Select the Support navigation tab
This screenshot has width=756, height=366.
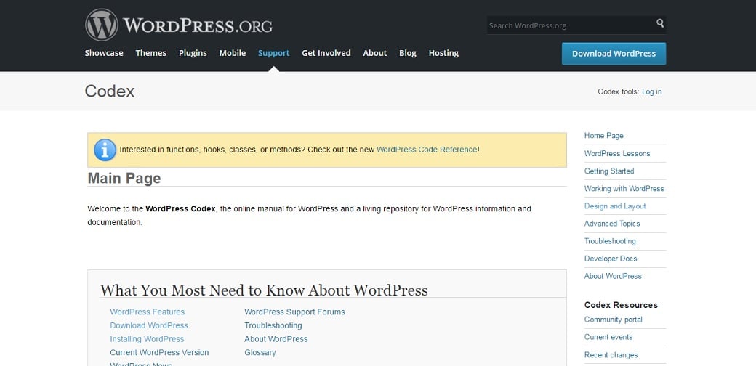(273, 53)
